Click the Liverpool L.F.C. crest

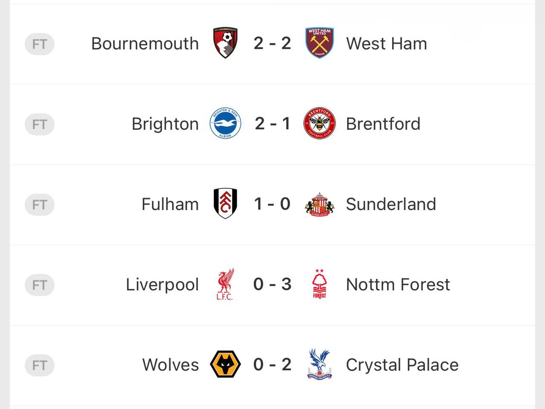click(225, 284)
